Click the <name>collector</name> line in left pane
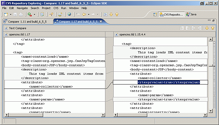The image size is (219, 125). (51, 87)
